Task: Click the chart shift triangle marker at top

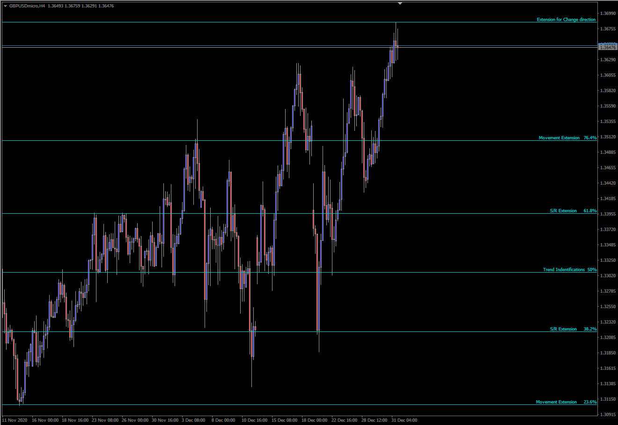Action: tap(400, 3)
